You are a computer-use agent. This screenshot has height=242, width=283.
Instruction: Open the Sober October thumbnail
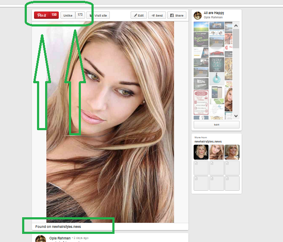tap(201, 39)
